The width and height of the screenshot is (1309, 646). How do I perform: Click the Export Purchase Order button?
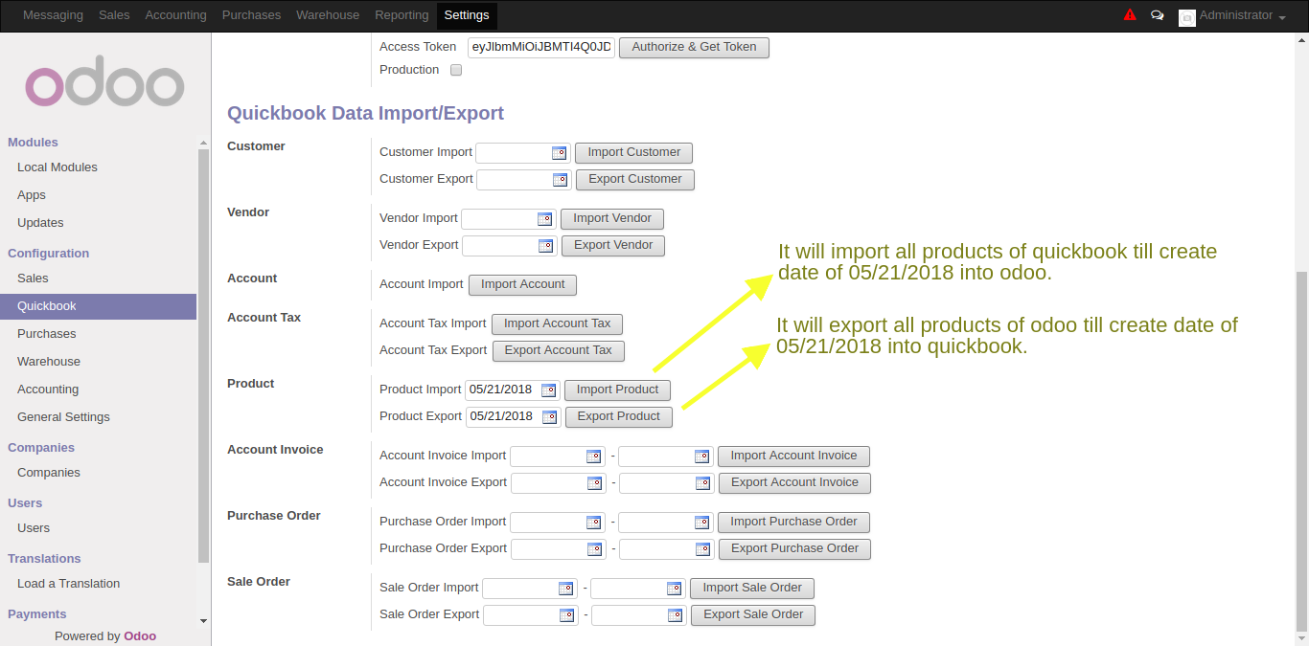click(794, 548)
